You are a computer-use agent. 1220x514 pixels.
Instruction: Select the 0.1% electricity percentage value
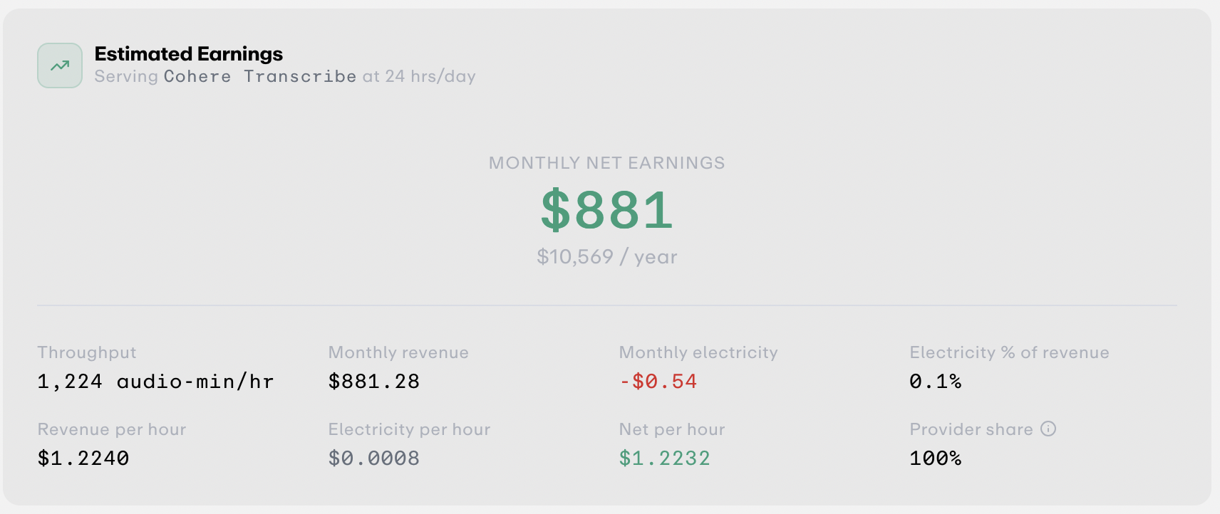[x=936, y=382]
